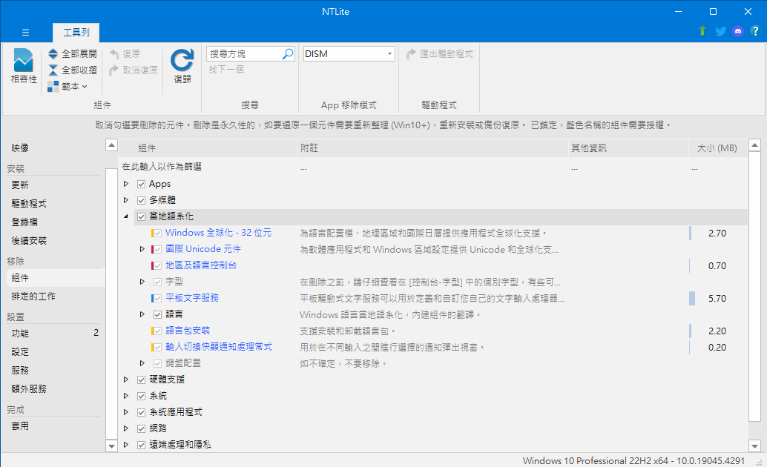Click the green update arrow icon
Image resolution: width=767 pixels, height=467 pixels.
(702, 31)
